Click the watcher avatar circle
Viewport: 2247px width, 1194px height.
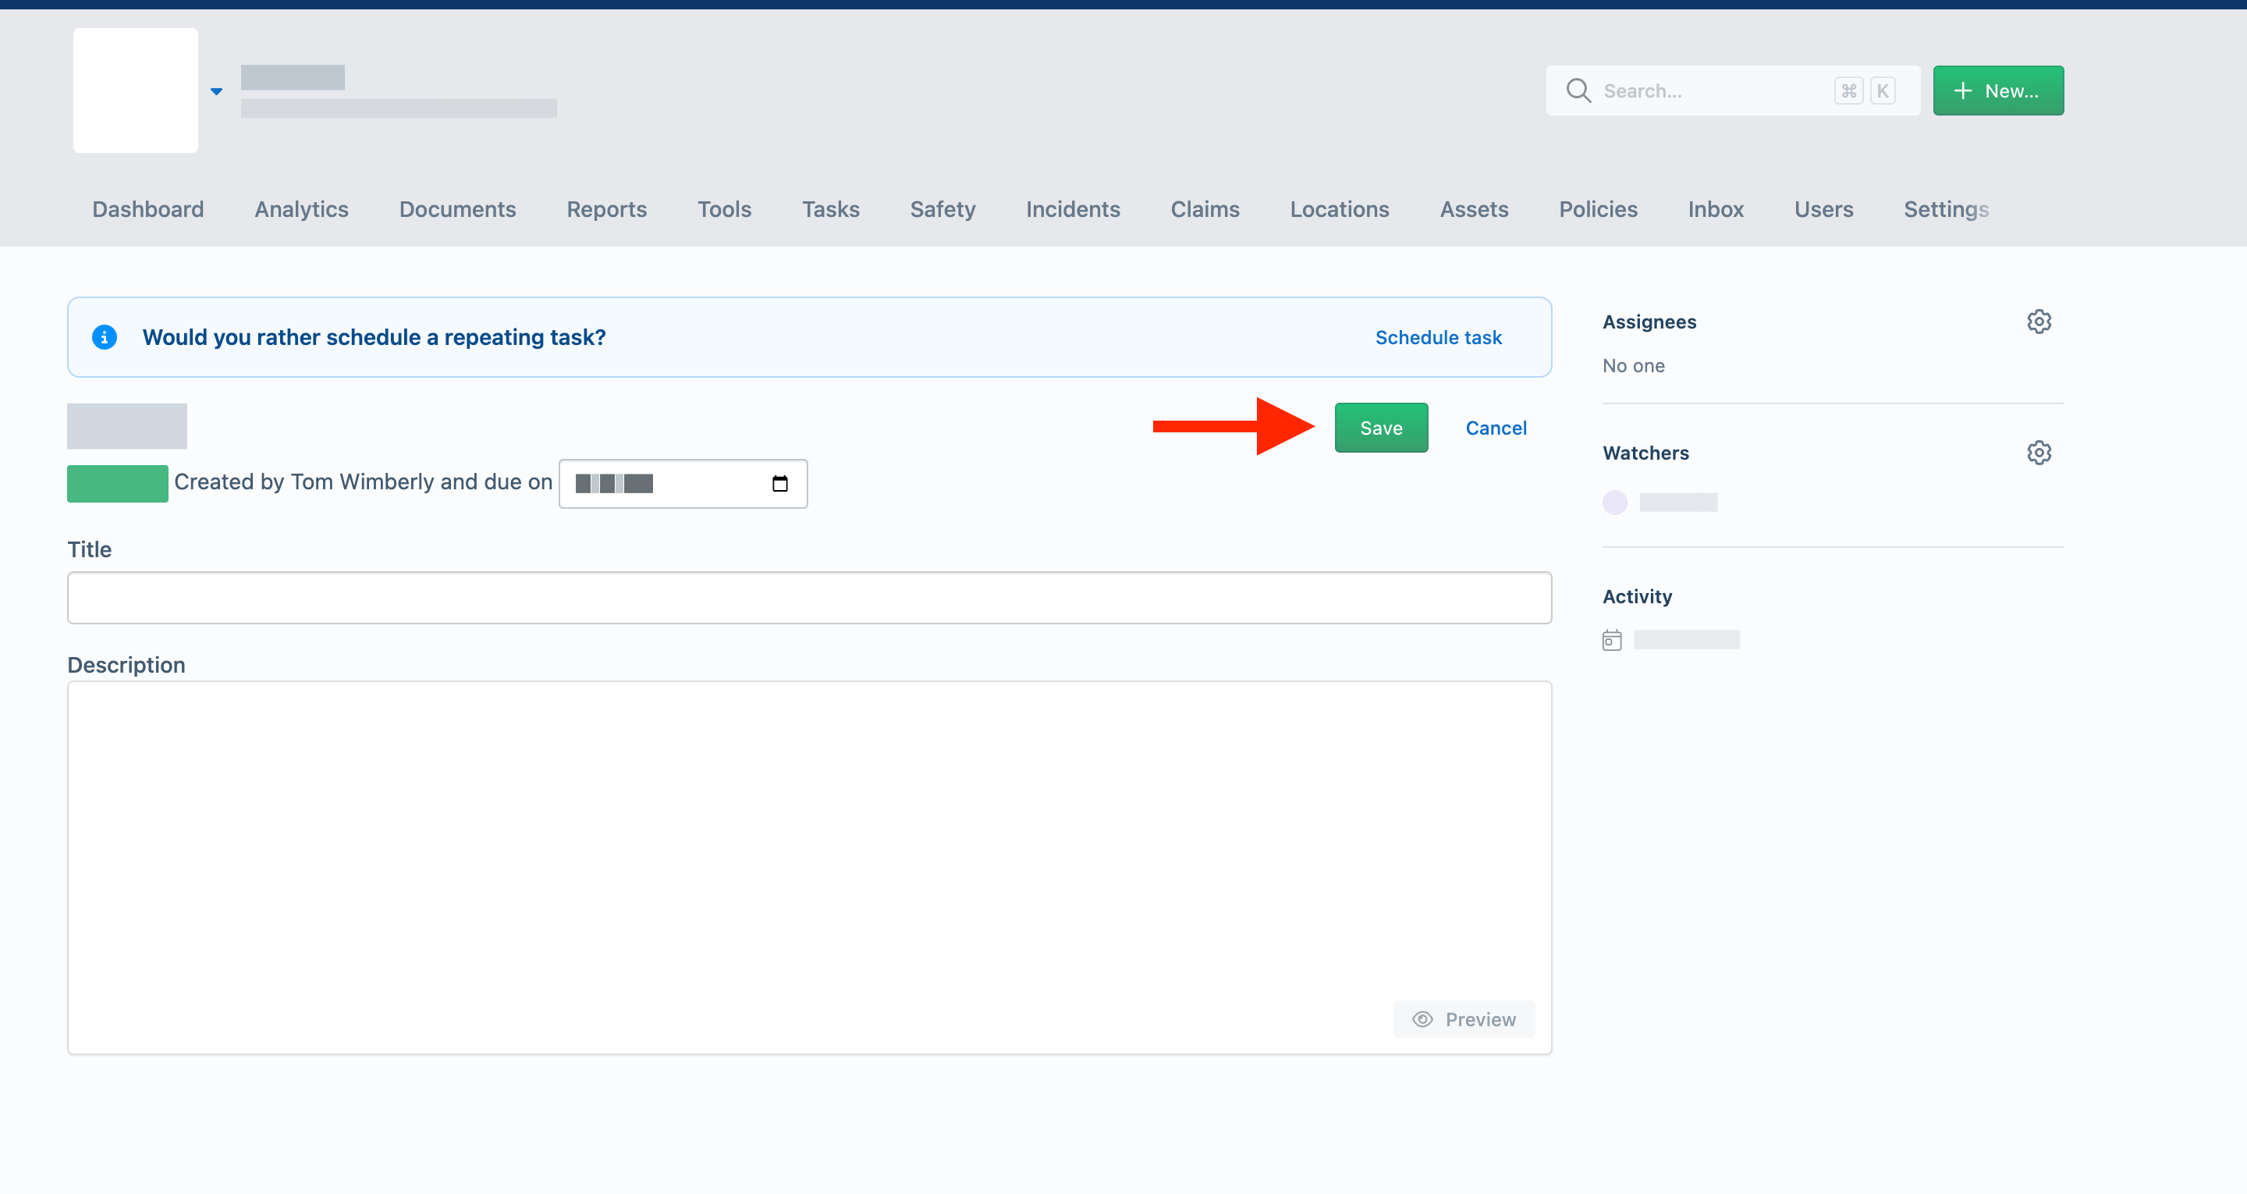(1614, 502)
